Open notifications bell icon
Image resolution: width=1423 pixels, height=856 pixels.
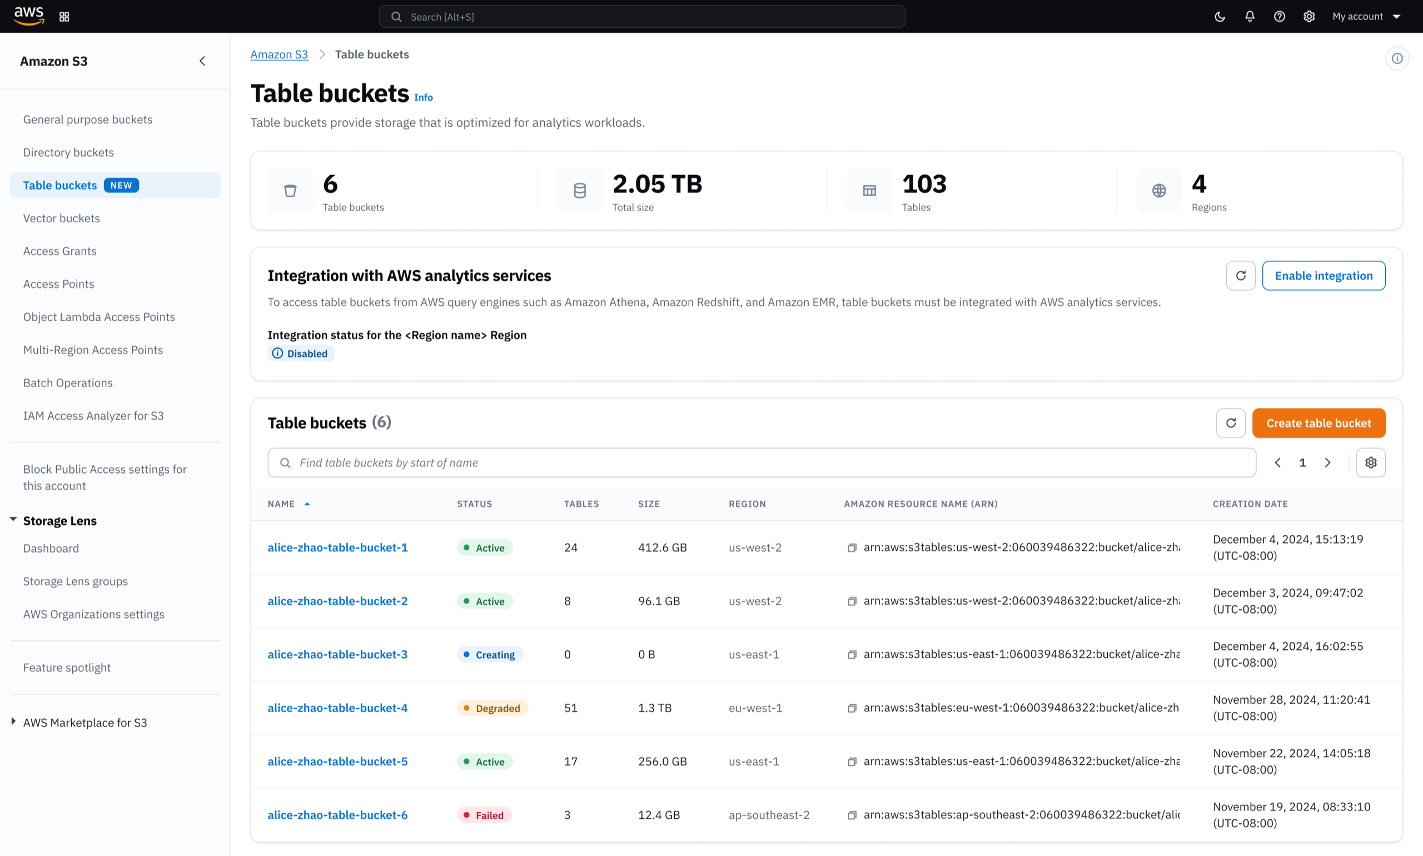point(1250,17)
